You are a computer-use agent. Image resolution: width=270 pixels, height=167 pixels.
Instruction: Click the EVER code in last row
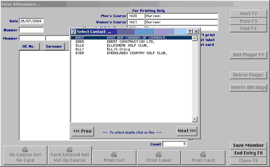point(80,53)
